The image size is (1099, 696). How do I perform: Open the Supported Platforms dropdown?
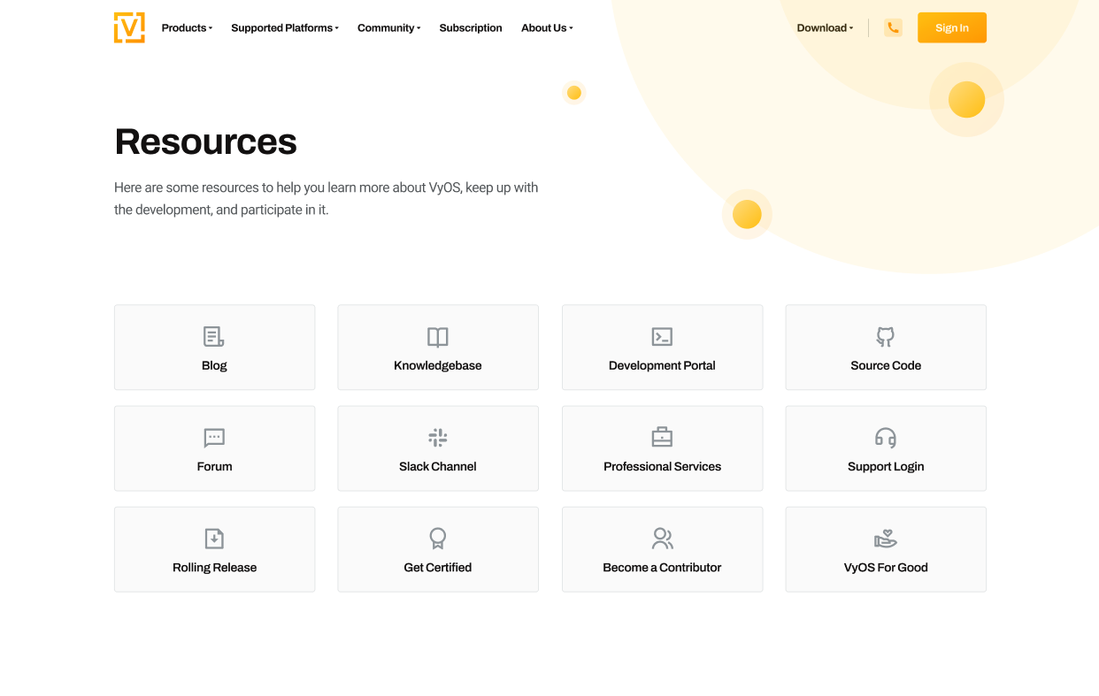coord(284,27)
